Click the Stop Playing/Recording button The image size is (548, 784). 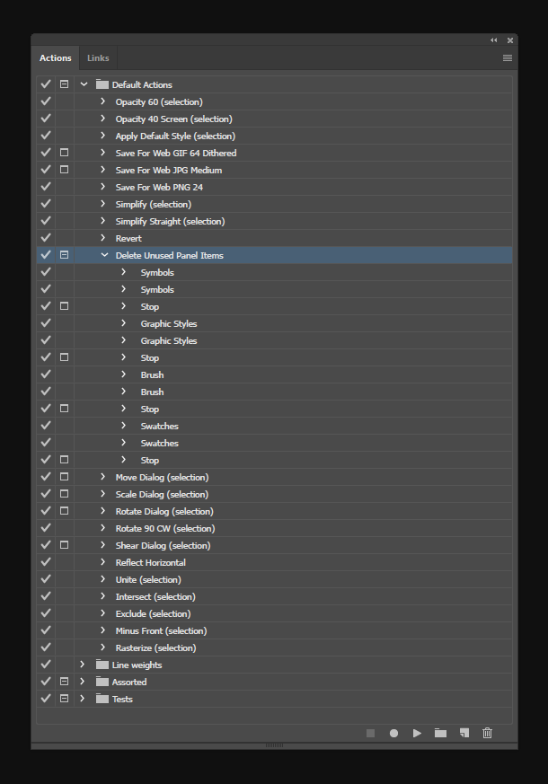click(x=370, y=733)
